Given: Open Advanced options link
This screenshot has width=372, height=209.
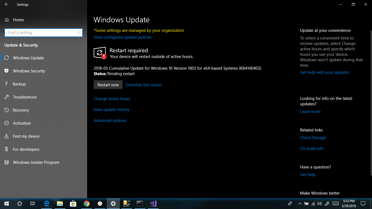Looking at the screenshot, I should click(110, 121).
